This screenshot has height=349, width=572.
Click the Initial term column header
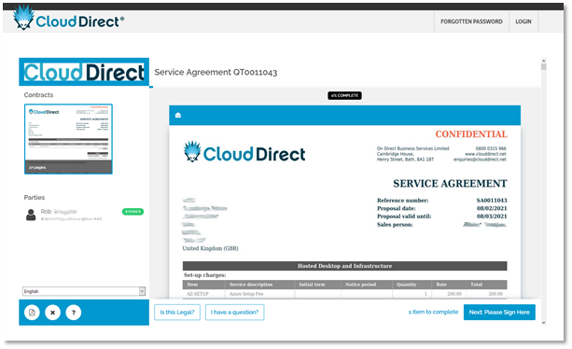pyautogui.click(x=312, y=285)
